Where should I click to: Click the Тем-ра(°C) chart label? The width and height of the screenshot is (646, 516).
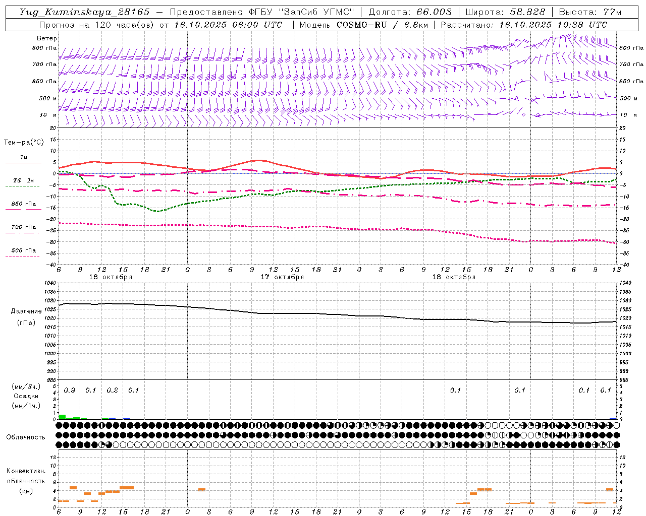tap(24, 143)
